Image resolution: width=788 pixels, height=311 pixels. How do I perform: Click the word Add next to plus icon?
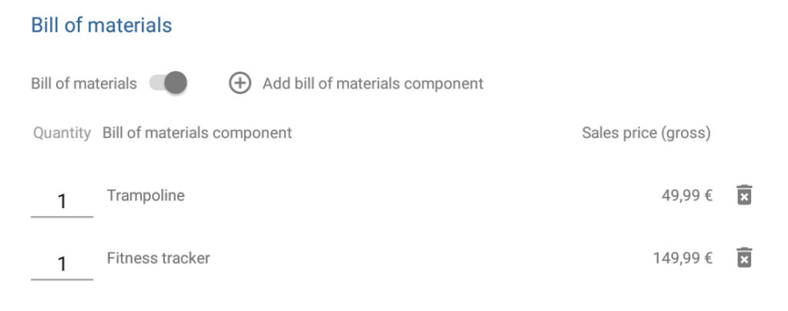click(x=276, y=83)
